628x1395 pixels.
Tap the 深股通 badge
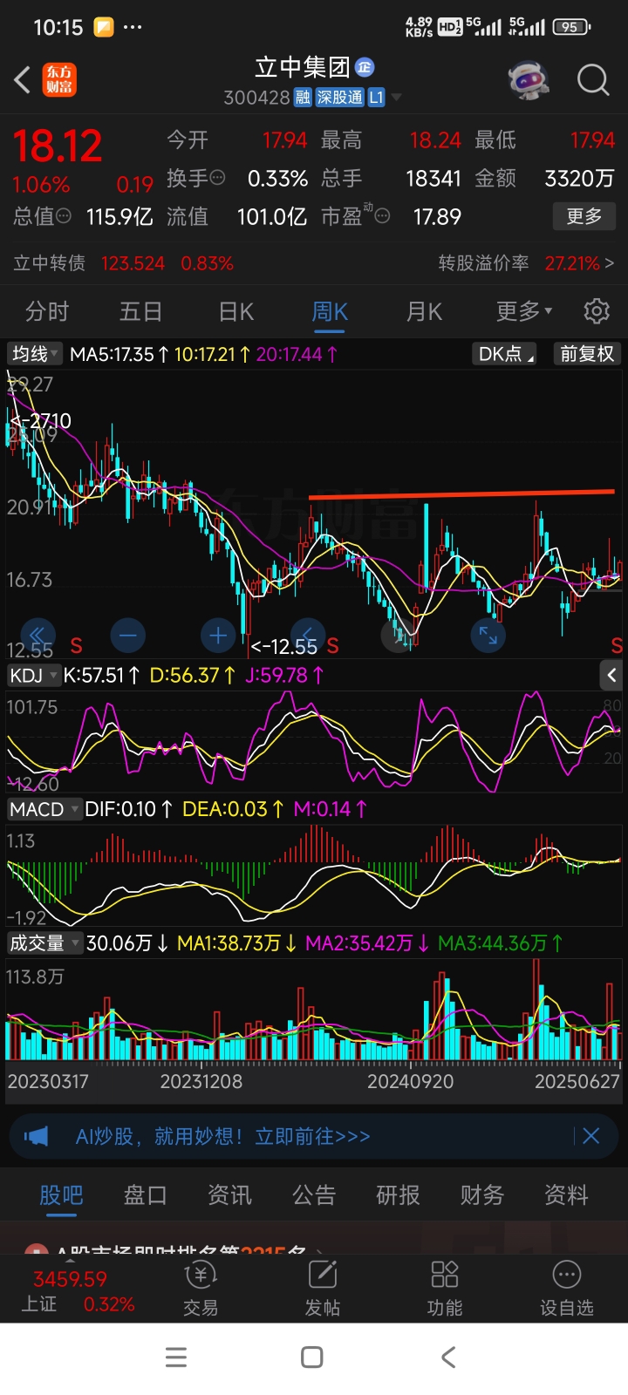click(x=339, y=98)
